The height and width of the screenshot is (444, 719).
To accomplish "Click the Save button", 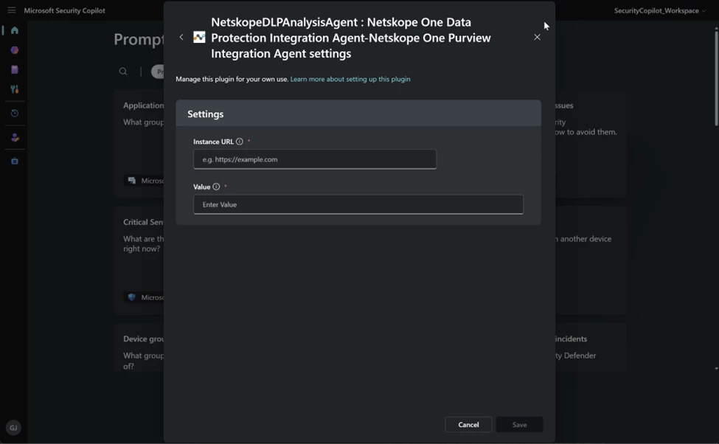I will click(x=520, y=425).
